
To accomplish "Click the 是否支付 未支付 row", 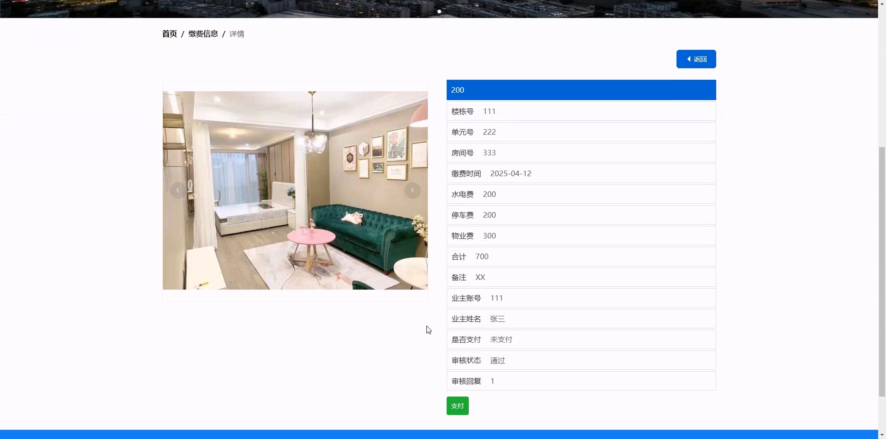I will (581, 340).
